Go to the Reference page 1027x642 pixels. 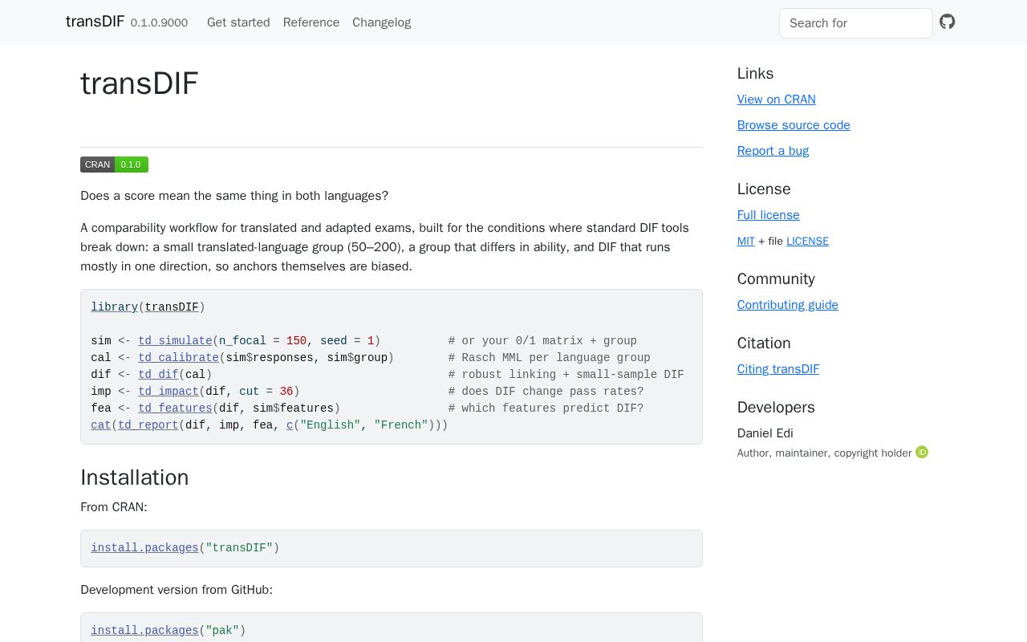(x=311, y=22)
